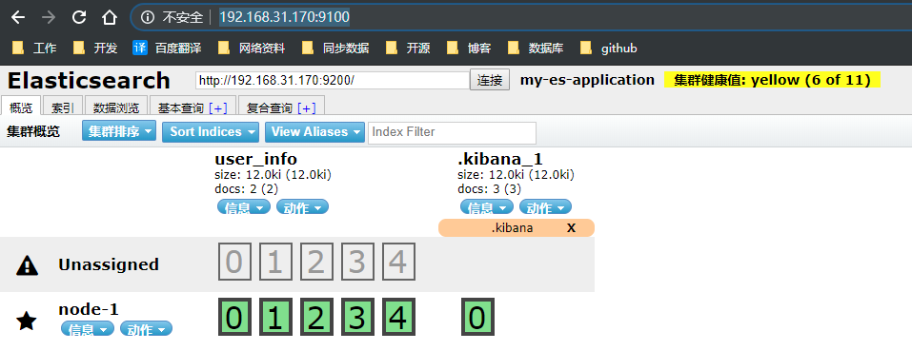The height and width of the screenshot is (351, 912).
Task: Open the 百度翻译 bookmark
Action: 167,49
